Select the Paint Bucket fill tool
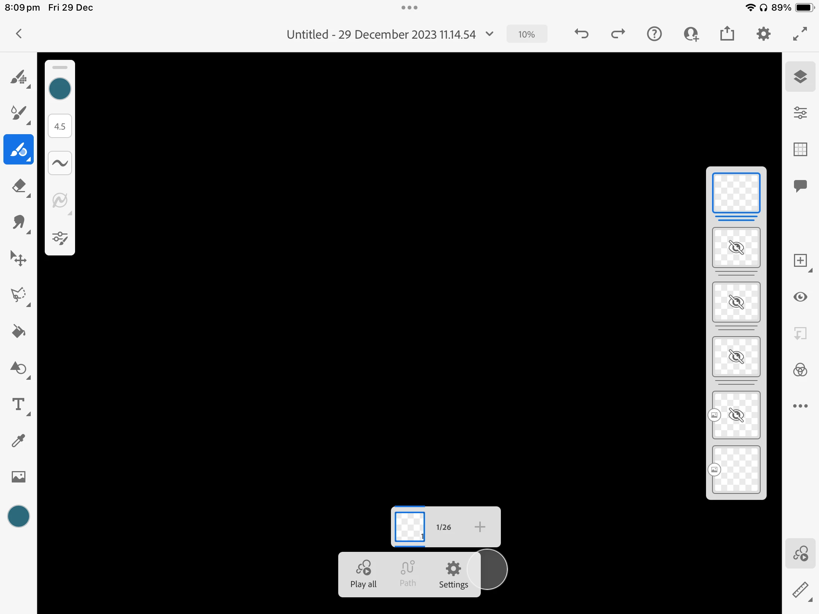Screen dimensions: 819x614 coord(18,332)
